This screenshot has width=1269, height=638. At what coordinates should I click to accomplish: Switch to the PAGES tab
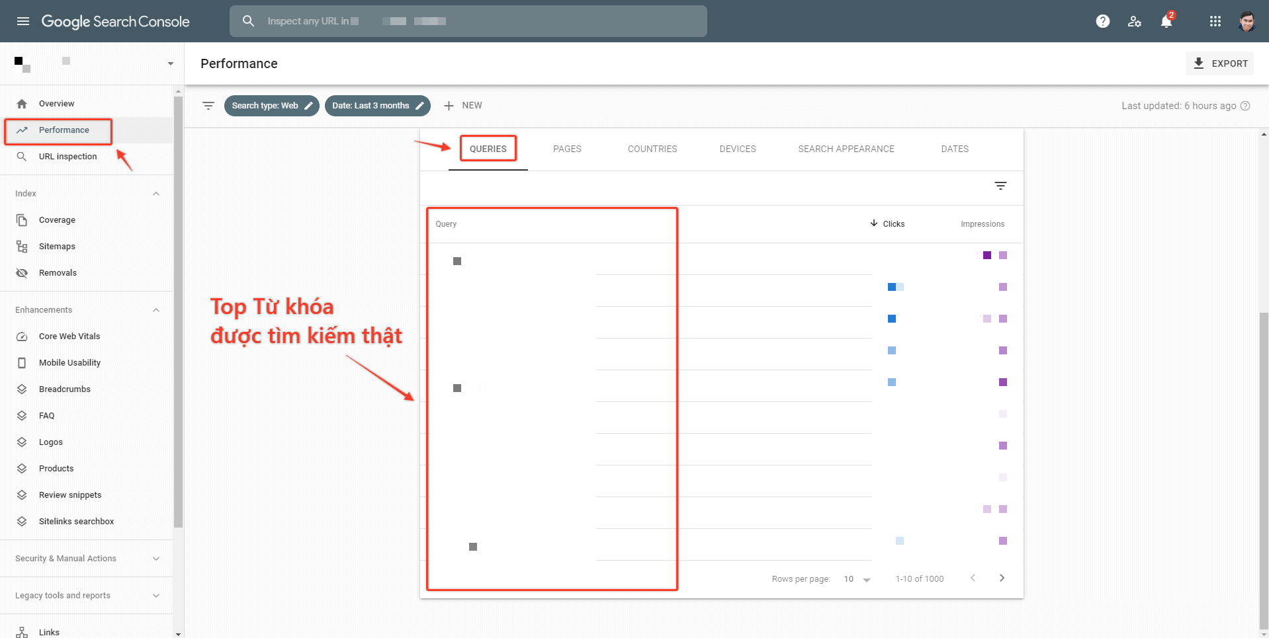click(567, 149)
